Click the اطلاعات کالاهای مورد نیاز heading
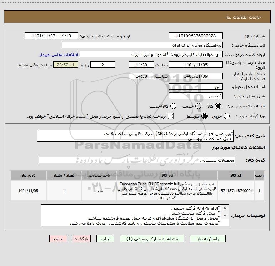275x266 pixels. (238, 147)
